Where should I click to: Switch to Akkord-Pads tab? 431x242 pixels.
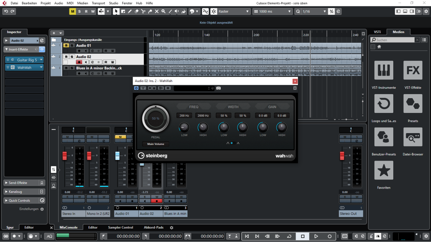tap(154, 228)
